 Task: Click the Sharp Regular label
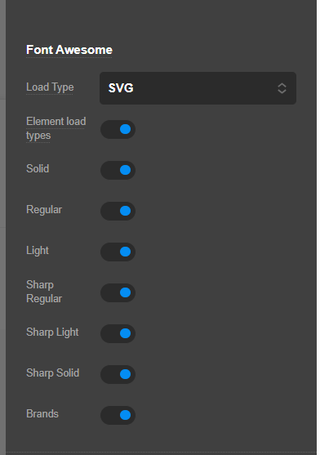[44, 292]
